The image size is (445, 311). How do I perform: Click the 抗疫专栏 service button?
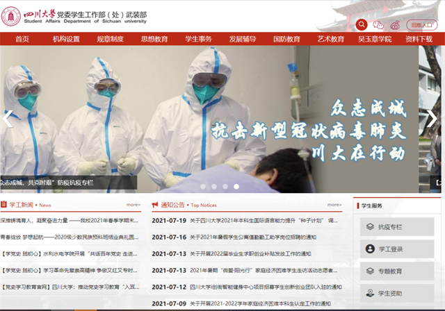click(x=397, y=226)
